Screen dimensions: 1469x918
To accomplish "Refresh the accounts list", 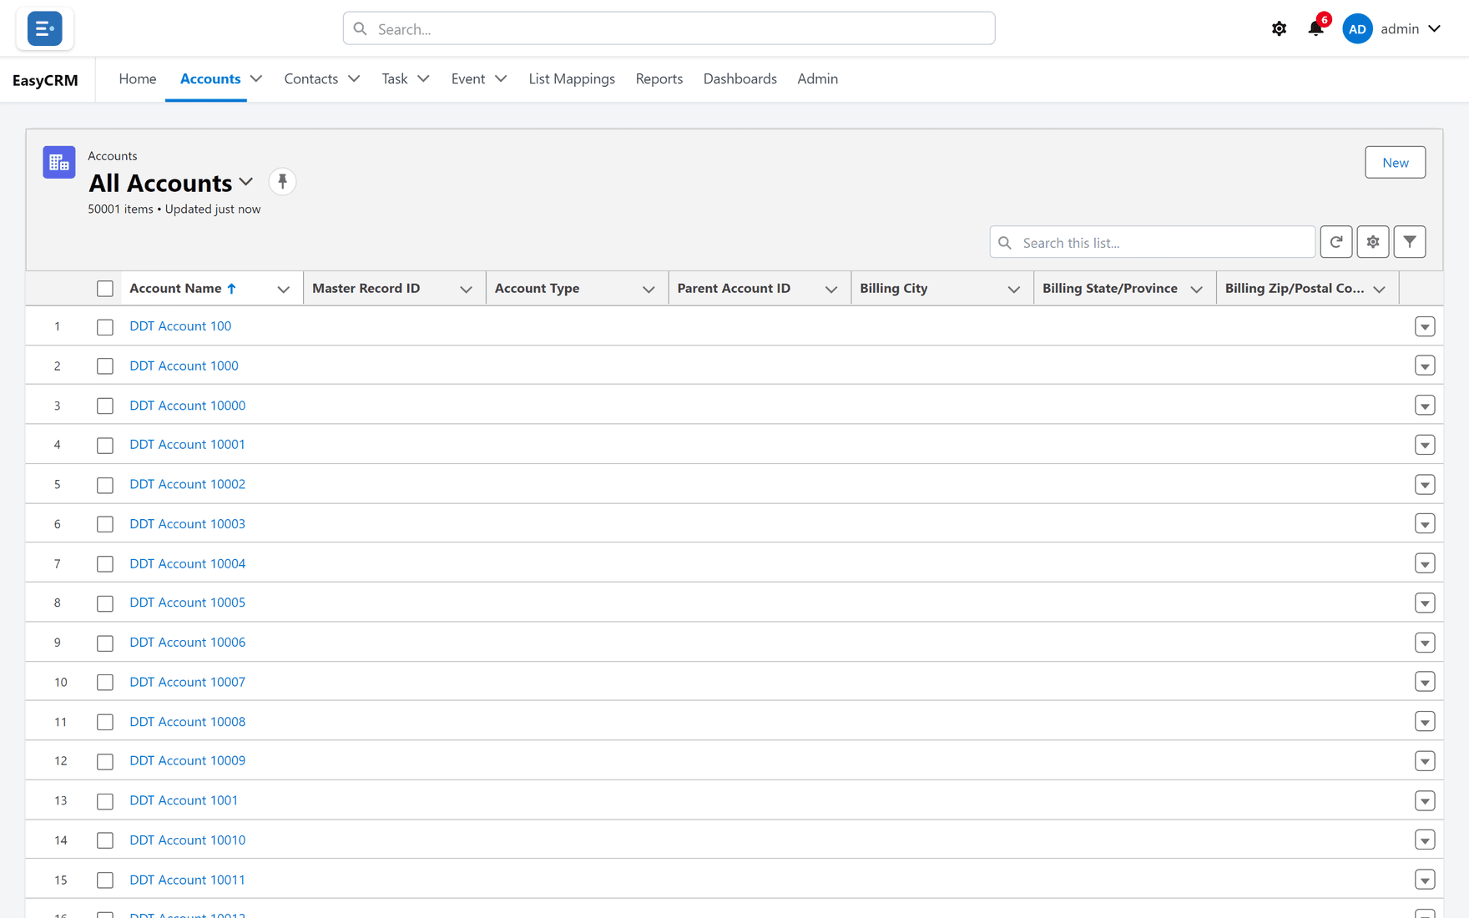I will coord(1335,242).
